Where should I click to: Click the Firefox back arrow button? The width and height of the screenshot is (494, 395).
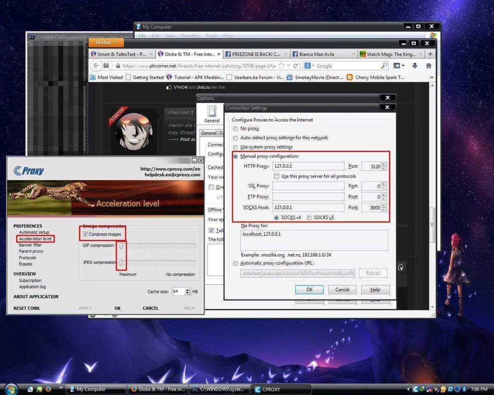coord(96,65)
